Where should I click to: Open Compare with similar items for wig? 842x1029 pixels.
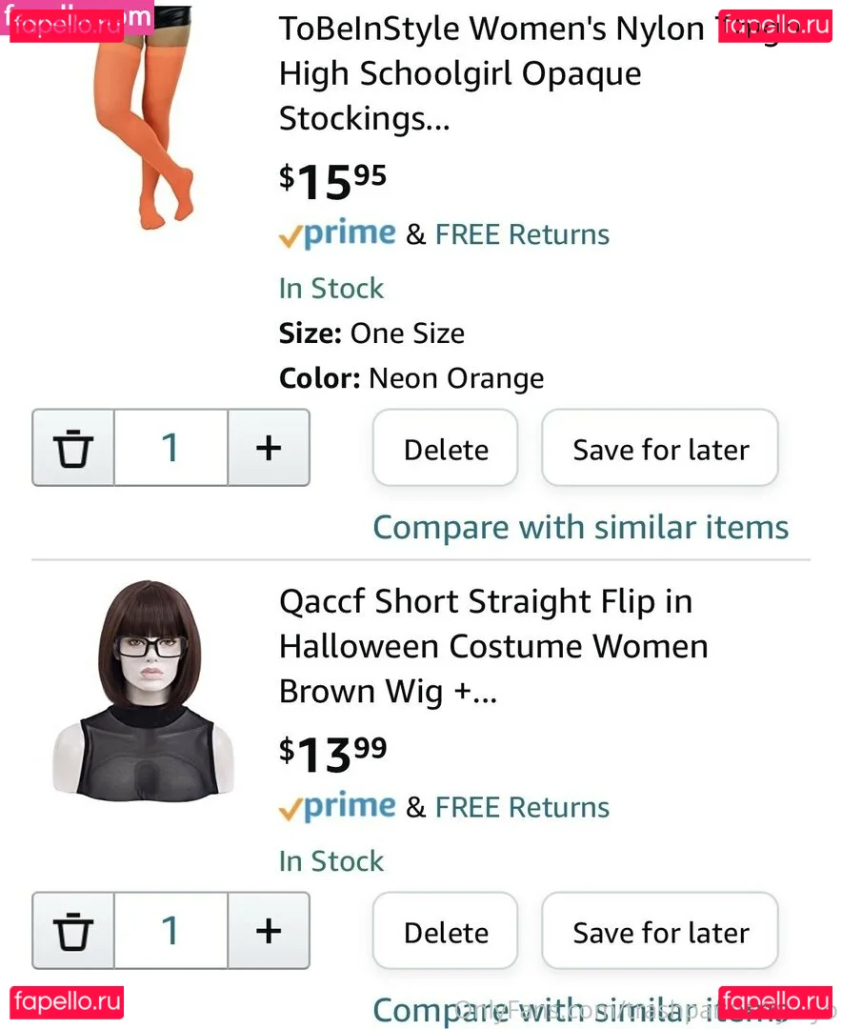click(x=580, y=1009)
